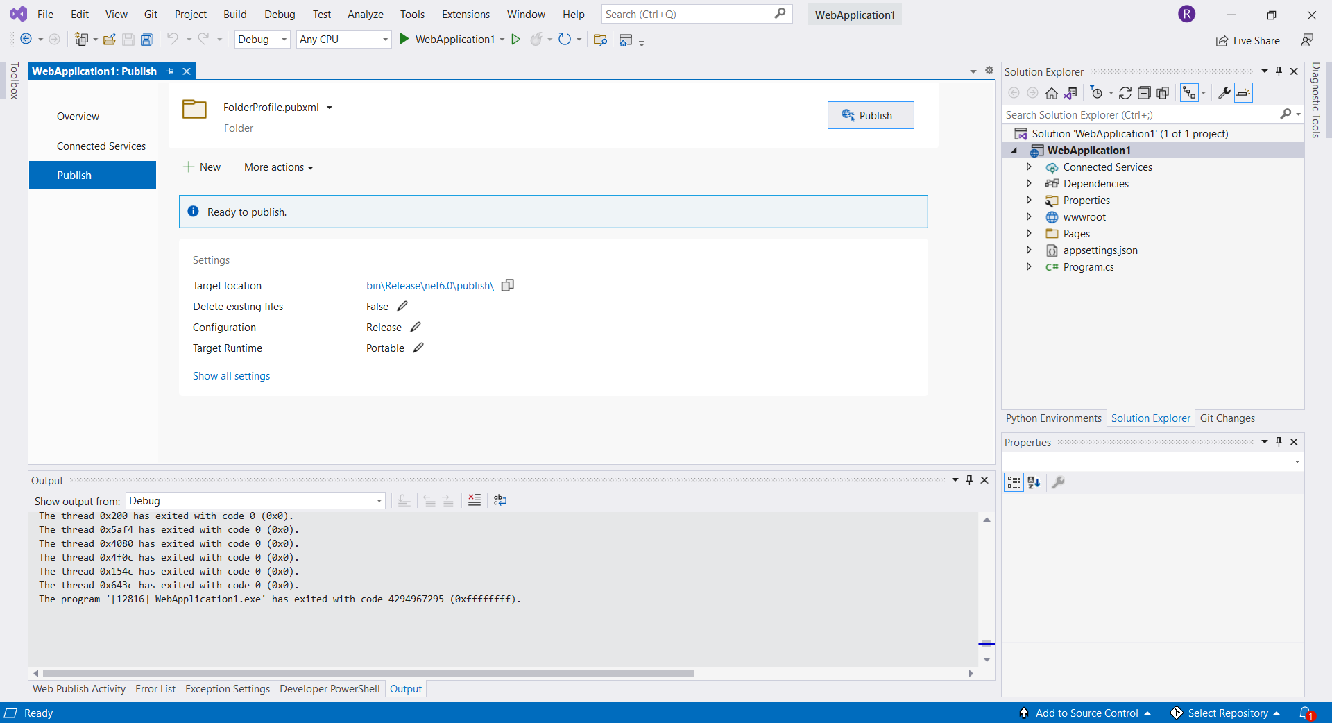Open the Any CPU platform dropdown
The width and height of the screenshot is (1332, 723).
[344, 40]
